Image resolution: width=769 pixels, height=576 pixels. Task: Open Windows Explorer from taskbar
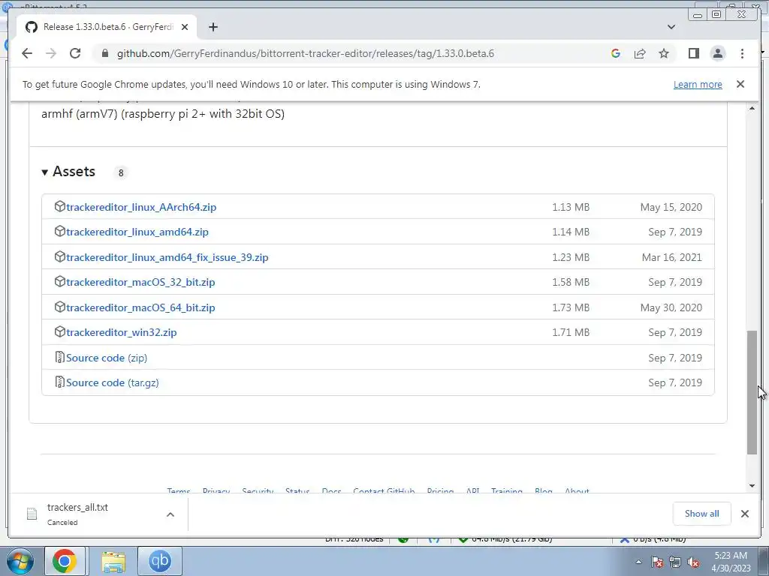point(113,561)
